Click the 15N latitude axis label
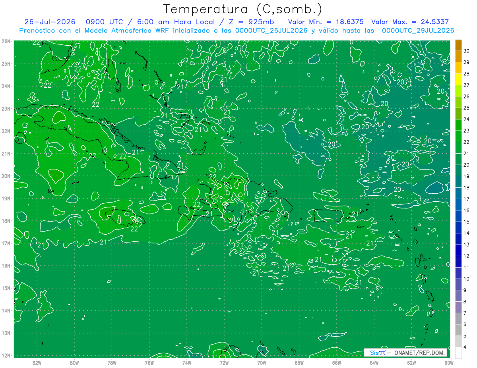The image size is (477, 368). tap(6, 288)
